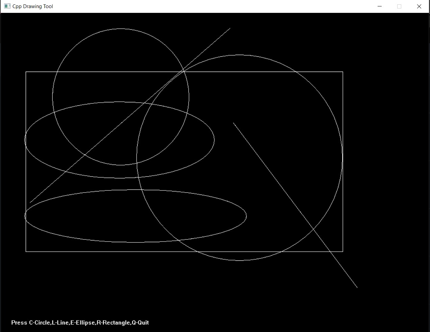
Task: Click the Cpp Drawing Tool app icon
Action: click(7, 6)
